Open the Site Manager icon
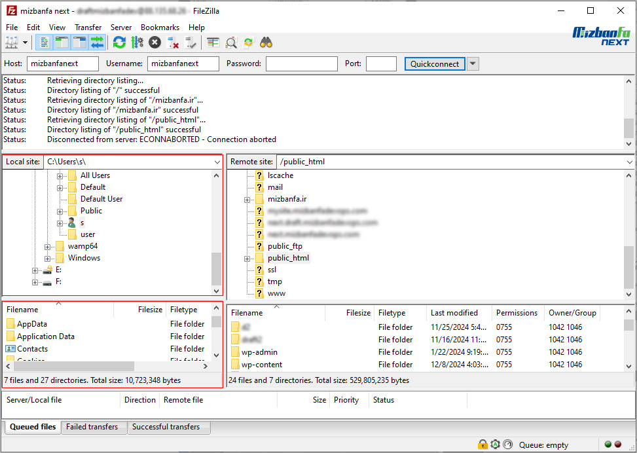637x453 pixels. (x=12, y=43)
